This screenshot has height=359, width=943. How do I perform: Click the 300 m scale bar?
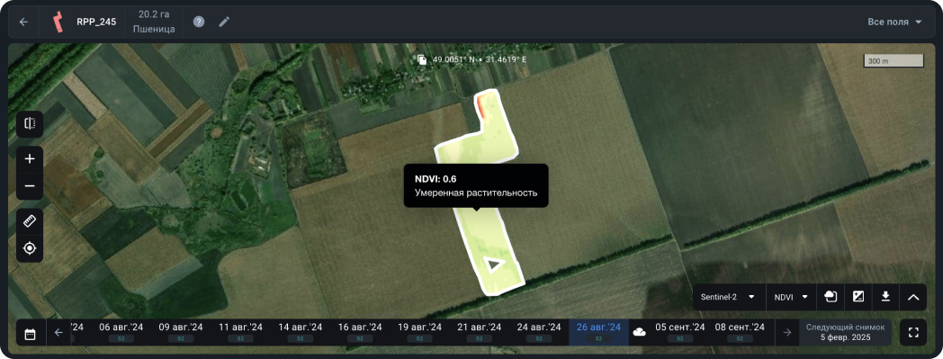[x=894, y=61]
